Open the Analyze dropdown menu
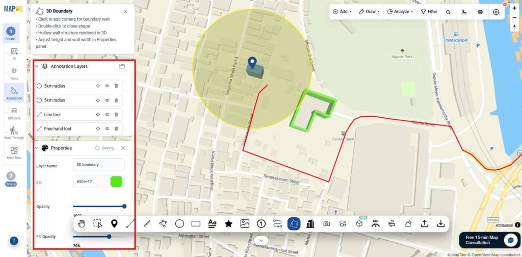 pyautogui.click(x=400, y=12)
